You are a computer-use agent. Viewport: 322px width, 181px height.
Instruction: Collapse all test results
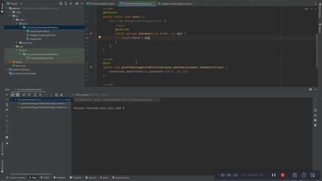point(40,95)
